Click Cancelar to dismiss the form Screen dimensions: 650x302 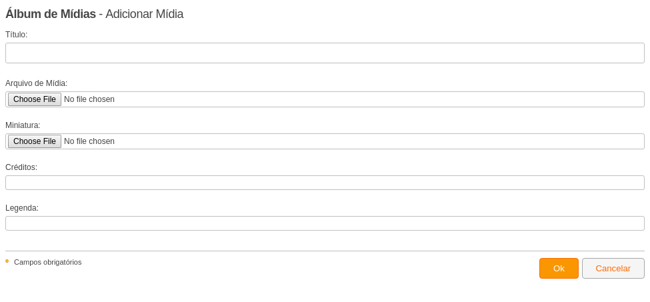(613, 269)
